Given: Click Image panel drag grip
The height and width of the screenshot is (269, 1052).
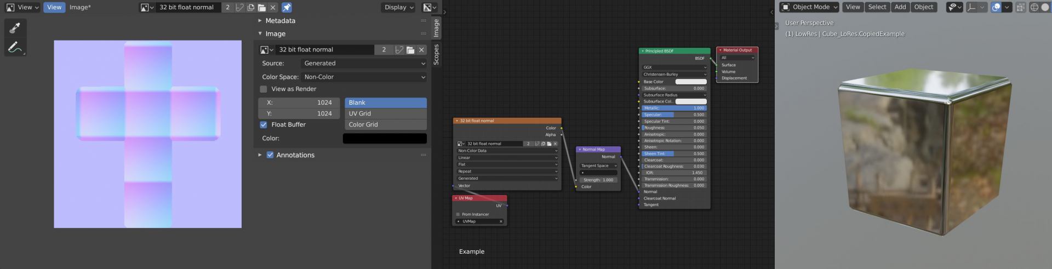Looking at the screenshot, I should click(x=424, y=33).
